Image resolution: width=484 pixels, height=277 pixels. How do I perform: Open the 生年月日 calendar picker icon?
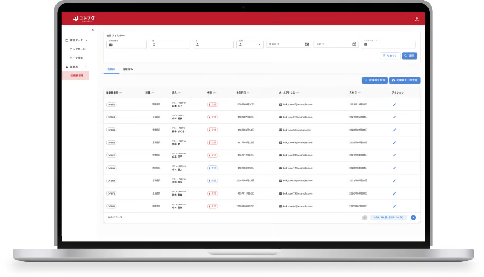(306, 44)
